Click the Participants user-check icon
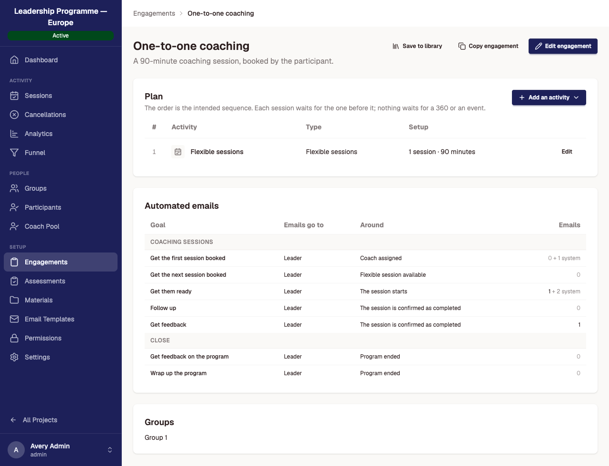The image size is (609, 466). 14,207
